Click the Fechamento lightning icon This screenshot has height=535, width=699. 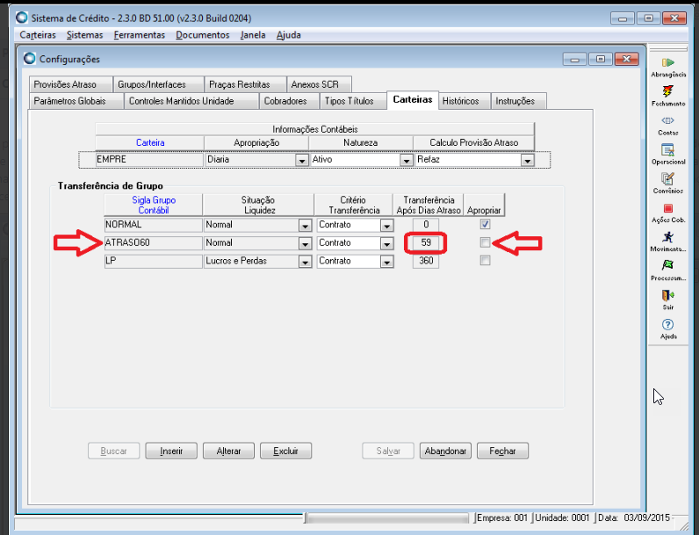pos(667,91)
